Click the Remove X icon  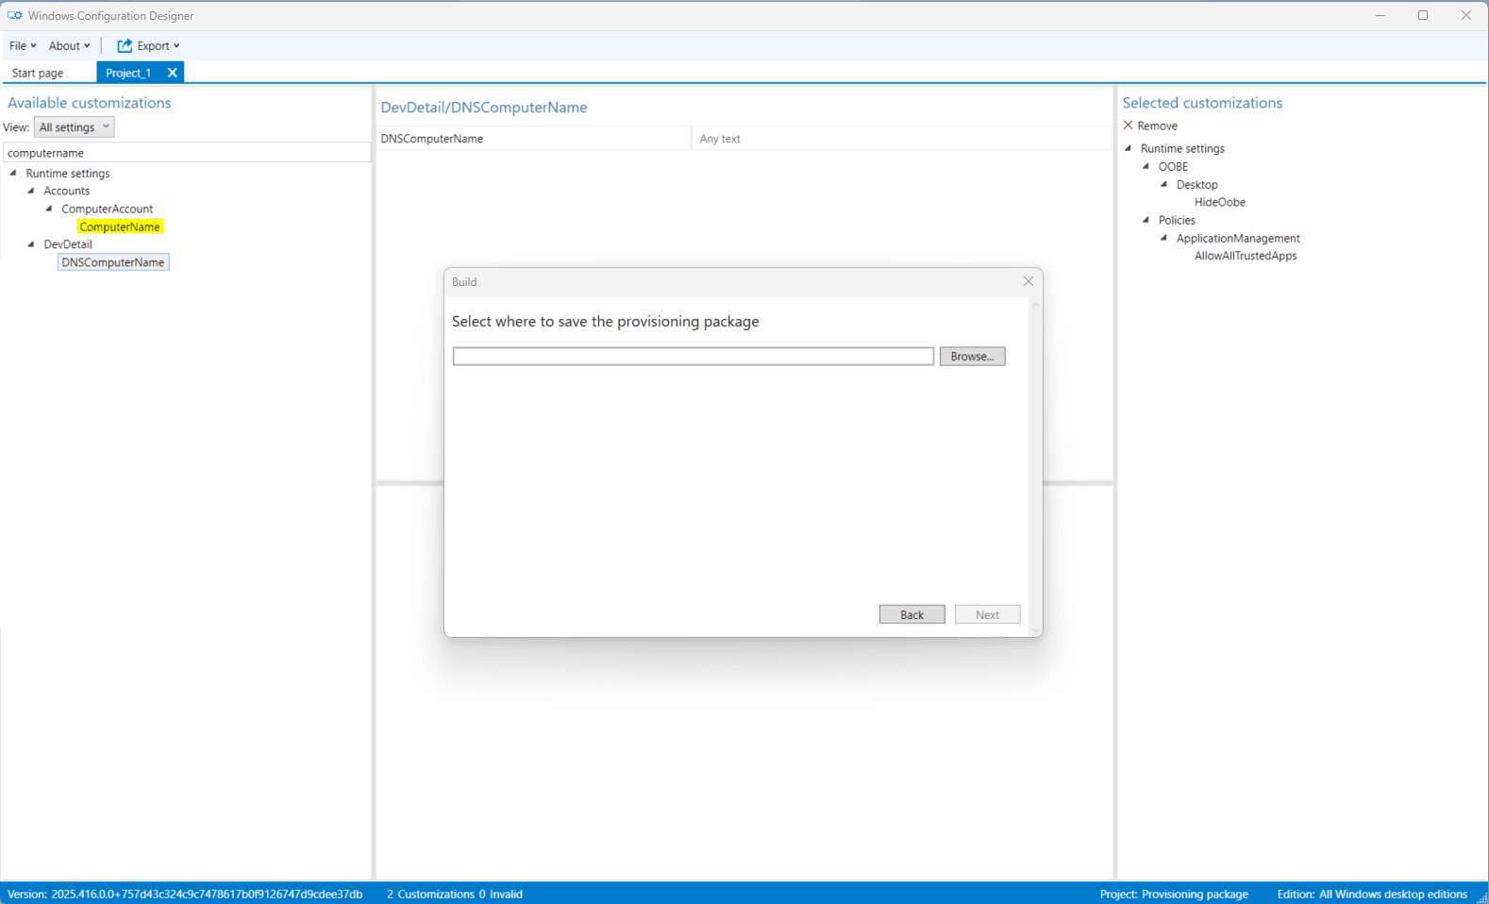coord(1128,126)
